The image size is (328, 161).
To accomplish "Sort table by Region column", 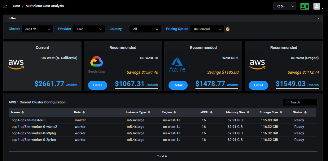I will [x=168, y=112].
